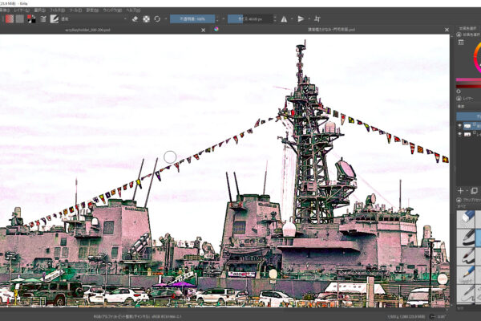The height and width of the screenshot is (321, 481).
Task: Close the acrylkeyholder_200-200.psd tab
Action: click(203, 30)
